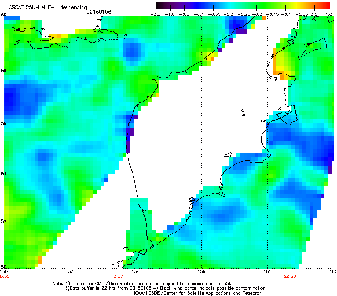This screenshot has height=296, width=337.
Task: Click the title 'ASCAT 25KM MLE-1 descending'
Action: (x=48, y=8)
